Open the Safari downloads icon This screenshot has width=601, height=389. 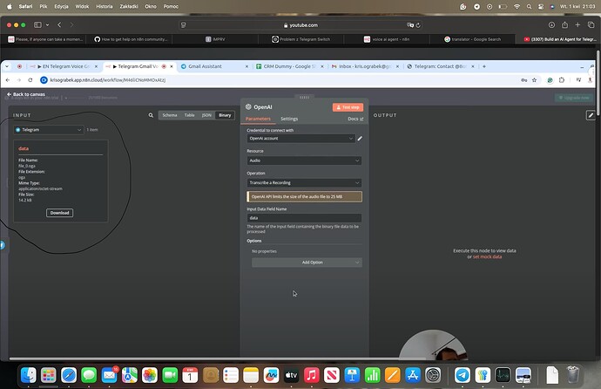point(551,25)
